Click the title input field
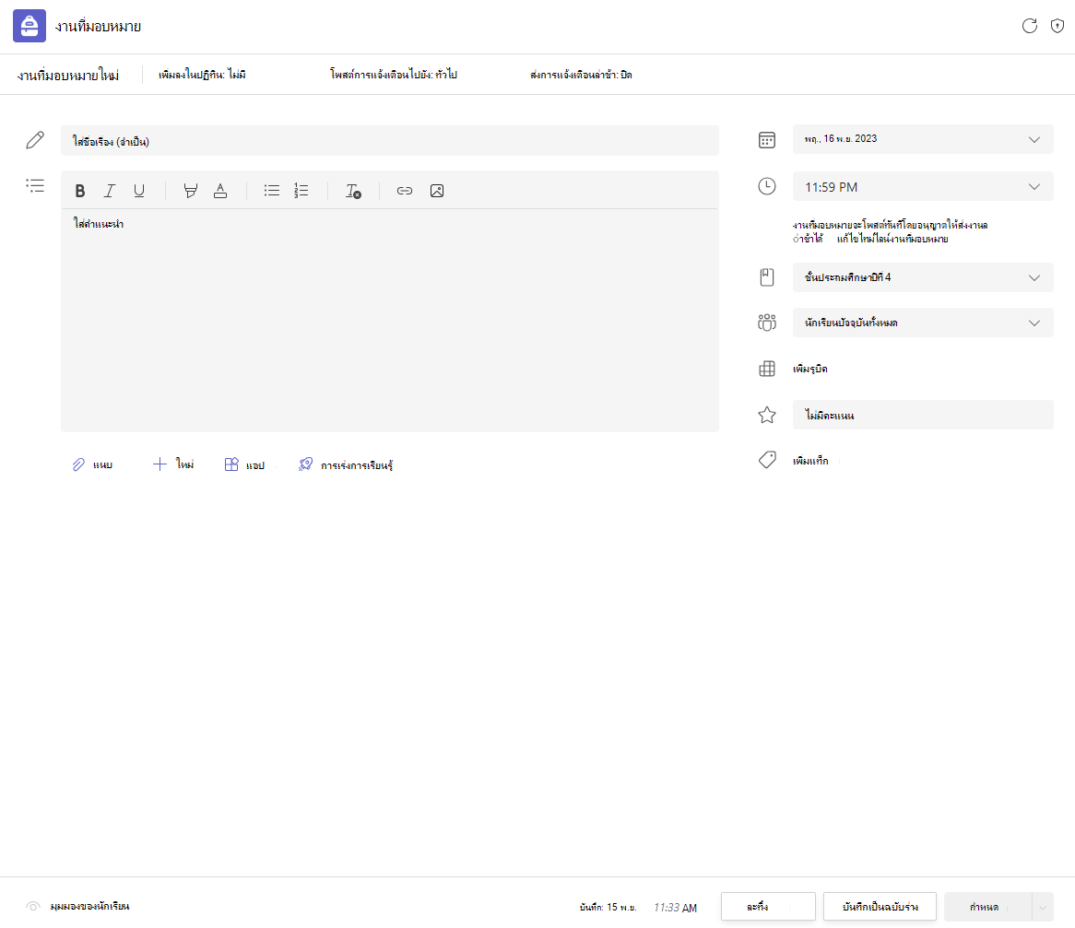The height and width of the screenshot is (928, 1075). (389, 140)
